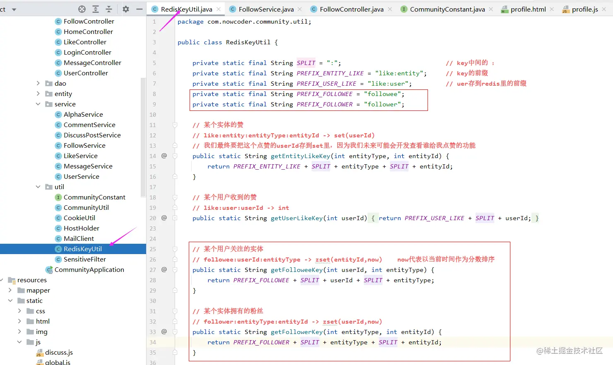
Task: Open discuss.js file in tree
Action: (x=59, y=352)
